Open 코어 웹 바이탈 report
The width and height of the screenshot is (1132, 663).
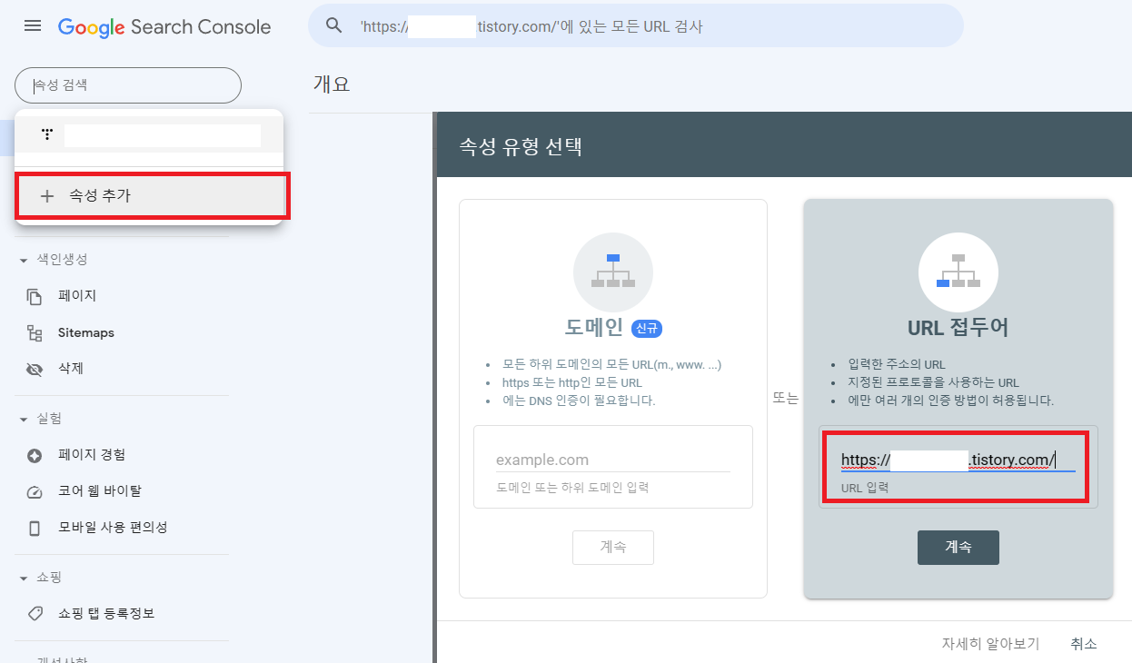click(x=100, y=490)
